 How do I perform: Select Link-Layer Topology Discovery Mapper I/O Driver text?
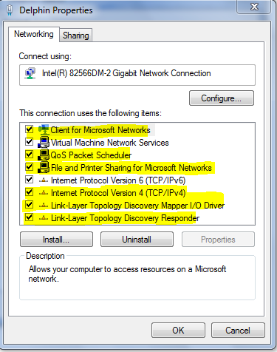pos(137,206)
